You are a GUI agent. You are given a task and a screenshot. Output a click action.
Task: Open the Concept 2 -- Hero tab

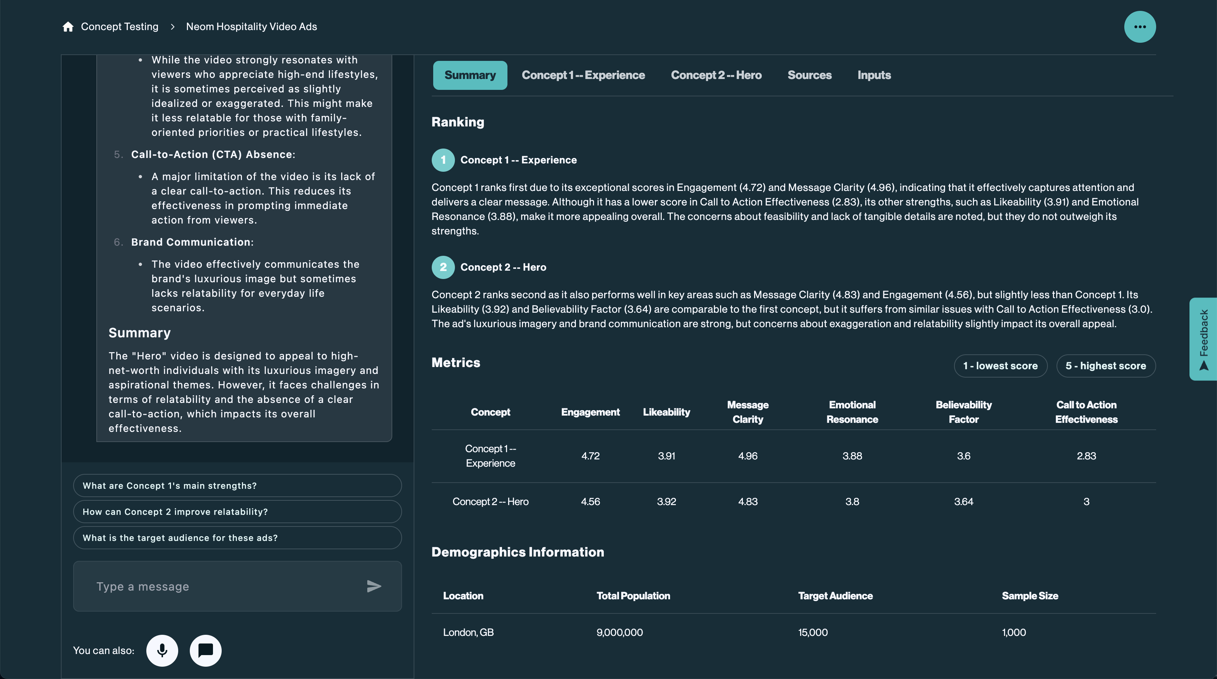(716, 75)
